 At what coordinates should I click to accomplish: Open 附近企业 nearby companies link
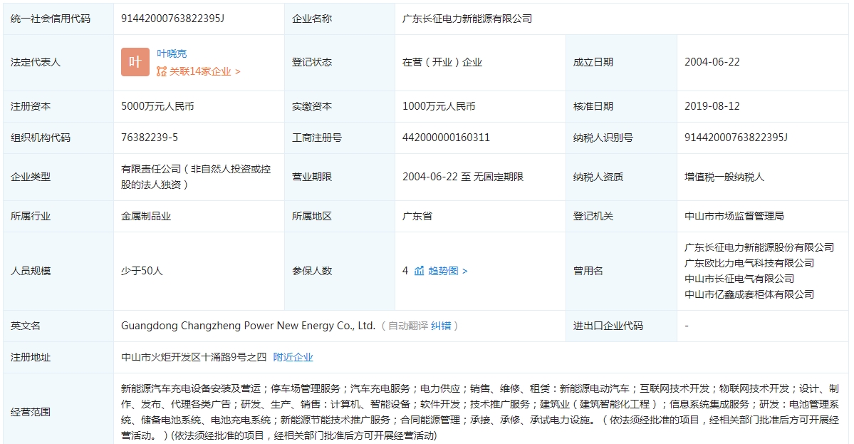click(293, 357)
